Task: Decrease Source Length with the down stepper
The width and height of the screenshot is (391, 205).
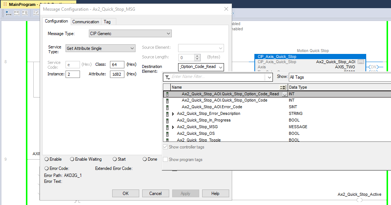Action: [x=197, y=59]
